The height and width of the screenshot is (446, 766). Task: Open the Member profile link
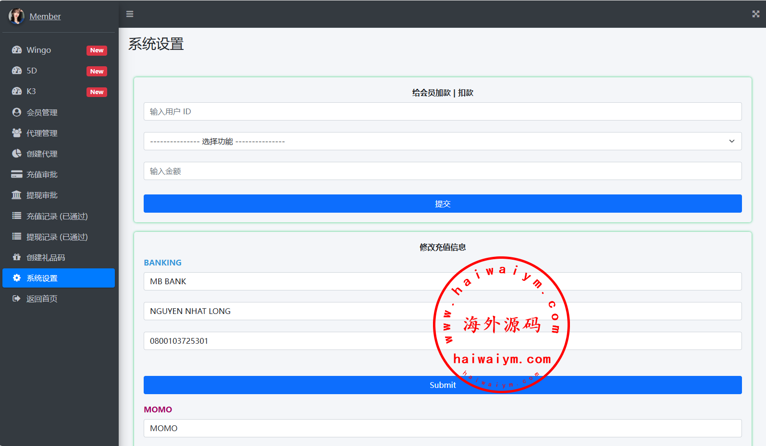click(45, 16)
